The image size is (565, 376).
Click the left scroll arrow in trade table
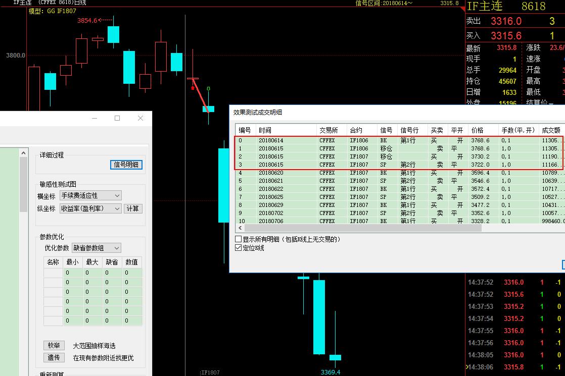[x=241, y=228]
